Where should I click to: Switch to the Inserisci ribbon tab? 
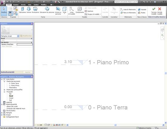pyautogui.click(x=16, y=5)
